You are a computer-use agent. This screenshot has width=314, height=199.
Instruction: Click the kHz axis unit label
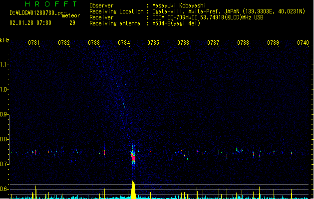(x=4, y=40)
